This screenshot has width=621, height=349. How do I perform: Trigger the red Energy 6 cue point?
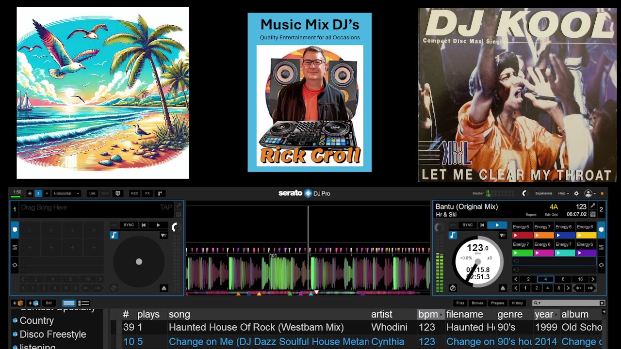click(x=523, y=235)
